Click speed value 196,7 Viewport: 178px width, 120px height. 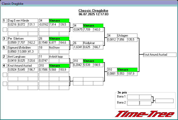(x=33, y=70)
